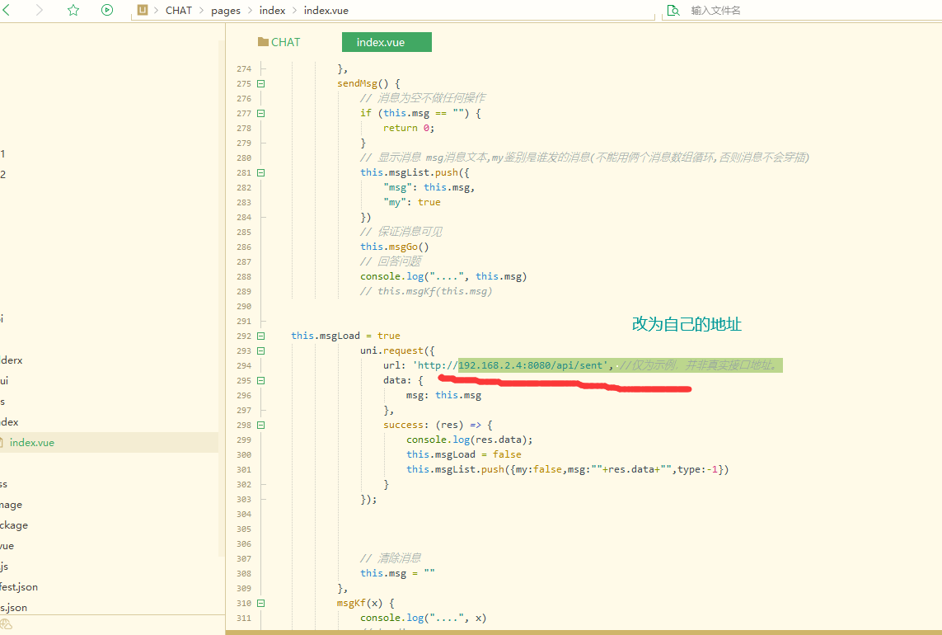Collapse the success callback at line 298
This screenshot has width=942, height=635.
point(261,425)
